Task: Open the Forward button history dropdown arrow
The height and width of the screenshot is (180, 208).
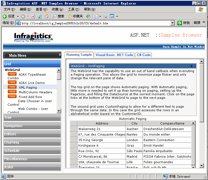Action: (28, 16)
